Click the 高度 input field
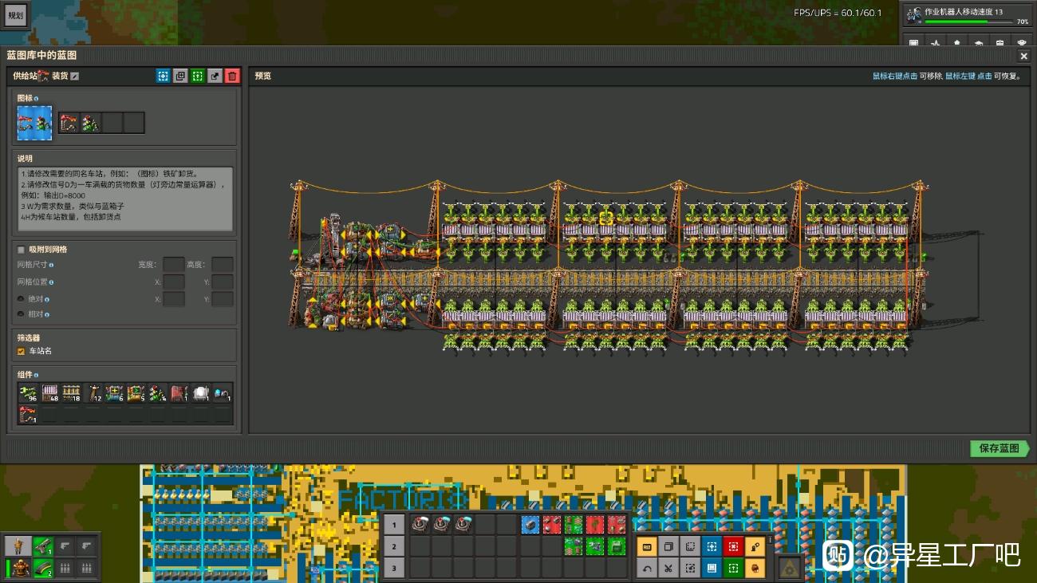Screen dimensions: 1037x583 (x=223, y=264)
